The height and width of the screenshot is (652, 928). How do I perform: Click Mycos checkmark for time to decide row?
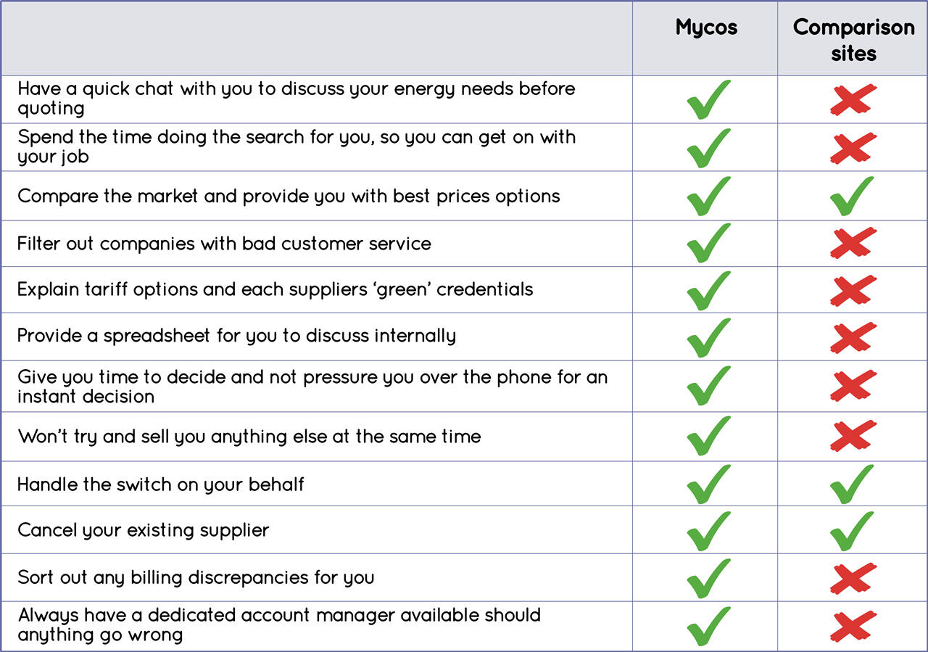(x=707, y=387)
